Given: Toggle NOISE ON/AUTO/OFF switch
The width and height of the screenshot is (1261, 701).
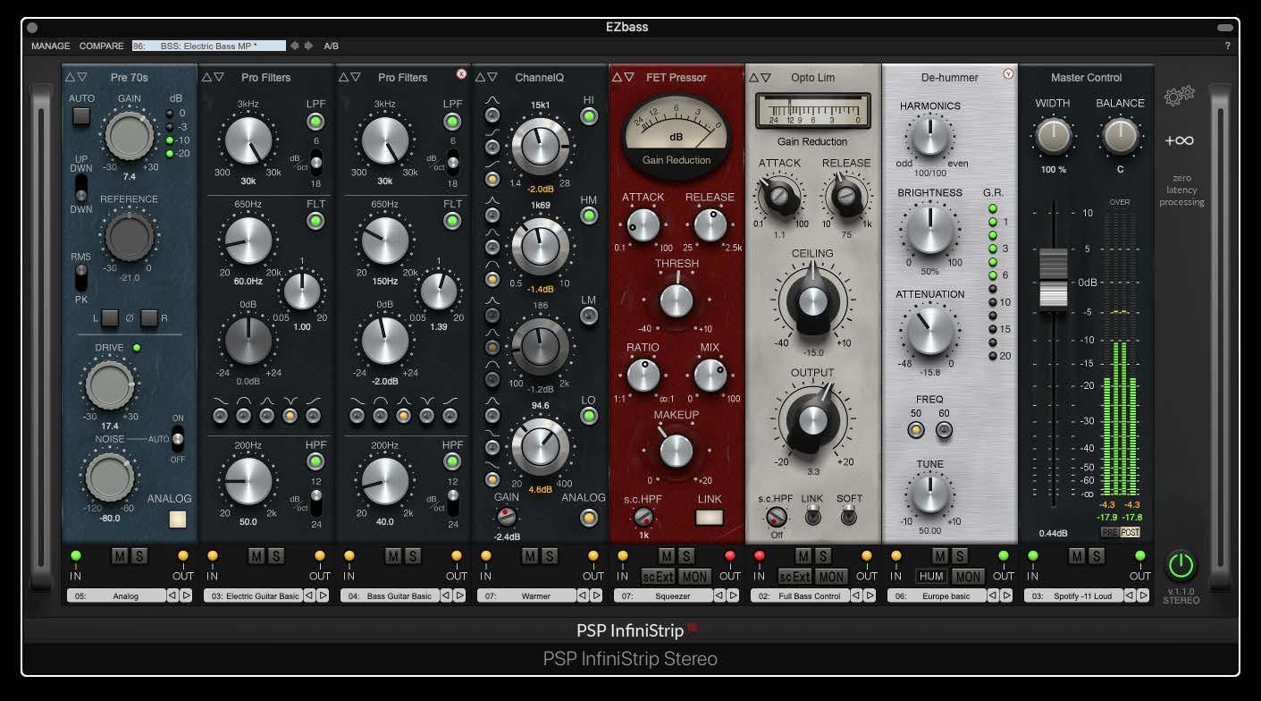Looking at the screenshot, I should [x=178, y=438].
